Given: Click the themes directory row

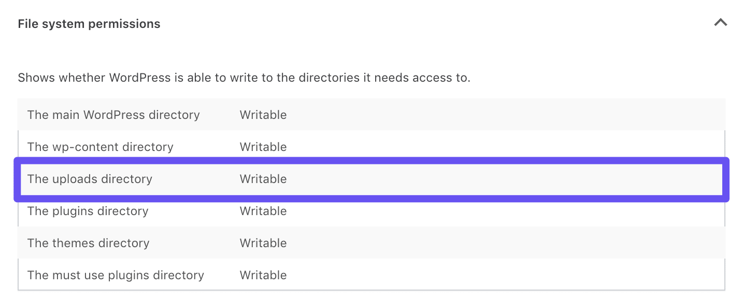Looking at the screenshot, I should [363, 243].
